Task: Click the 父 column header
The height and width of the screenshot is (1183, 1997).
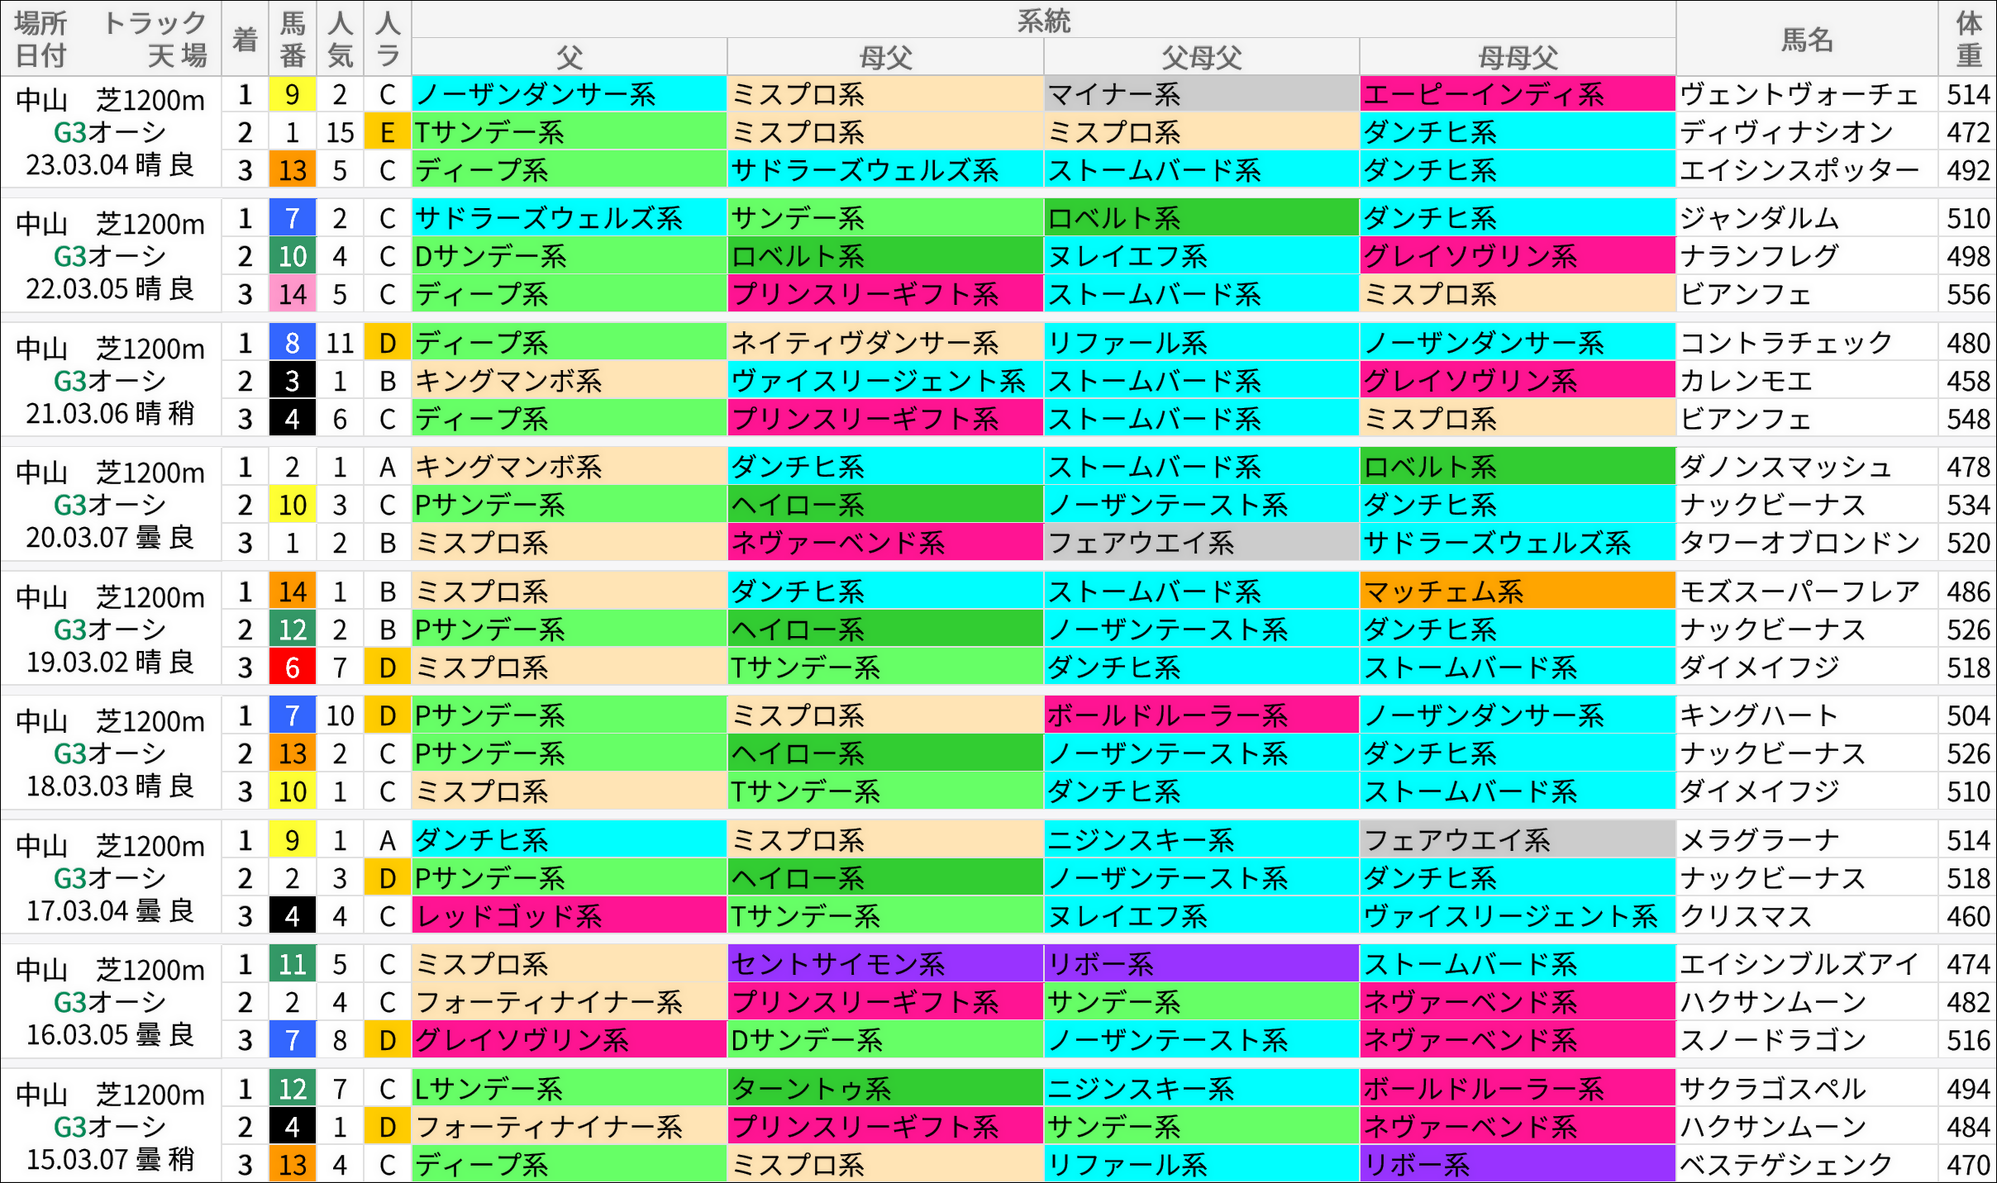Action: (x=570, y=57)
